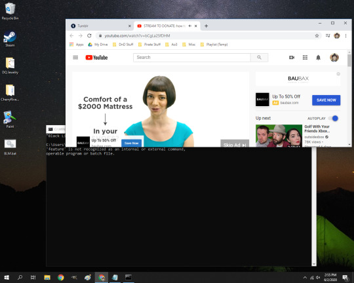Open the YouTube create video icon
This screenshot has width=354, height=283.
[292, 58]
